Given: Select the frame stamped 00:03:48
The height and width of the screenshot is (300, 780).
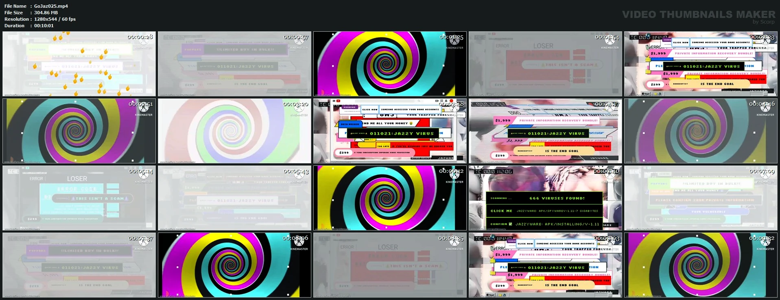Looking at the screenshot, I should tap(390, 131).
